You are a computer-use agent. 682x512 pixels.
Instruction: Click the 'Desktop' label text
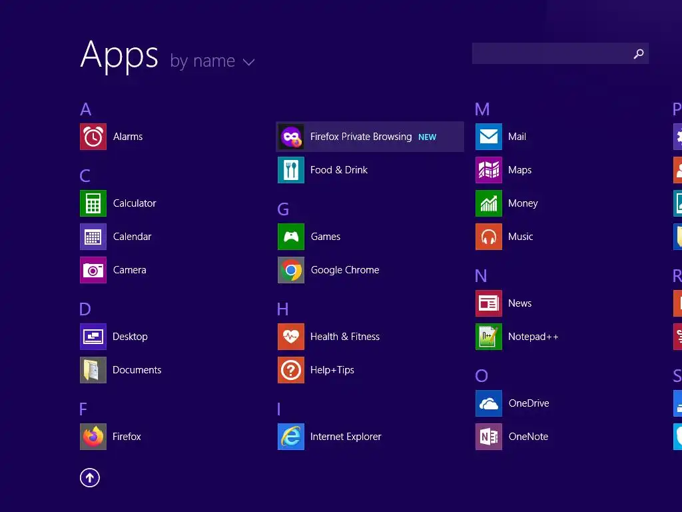130,337
